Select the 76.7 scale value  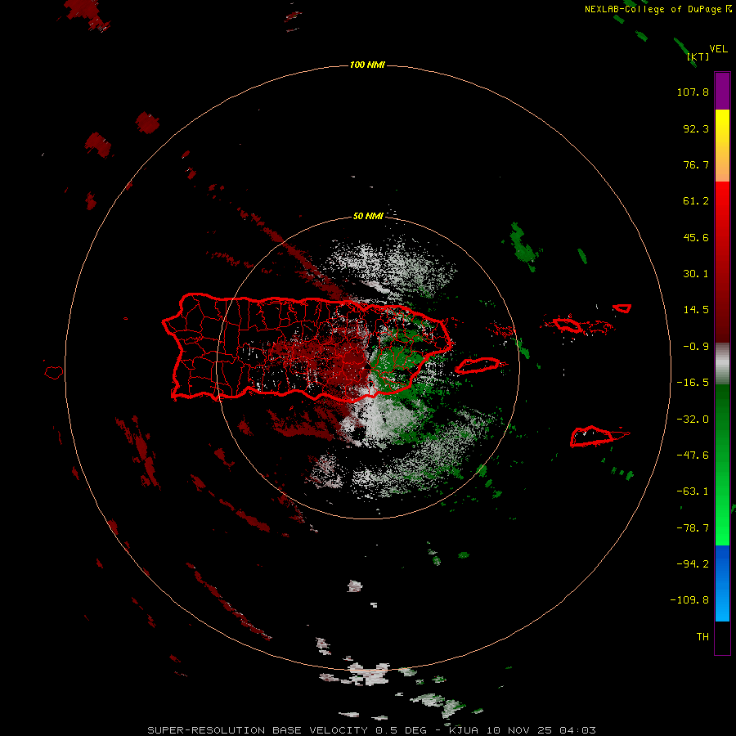coord(696,164)
